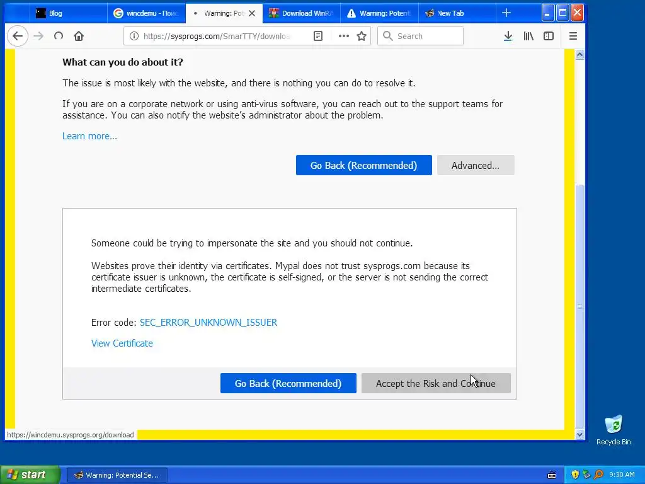Select Warning: Potential Se... taskbar button

click(117, 475)
